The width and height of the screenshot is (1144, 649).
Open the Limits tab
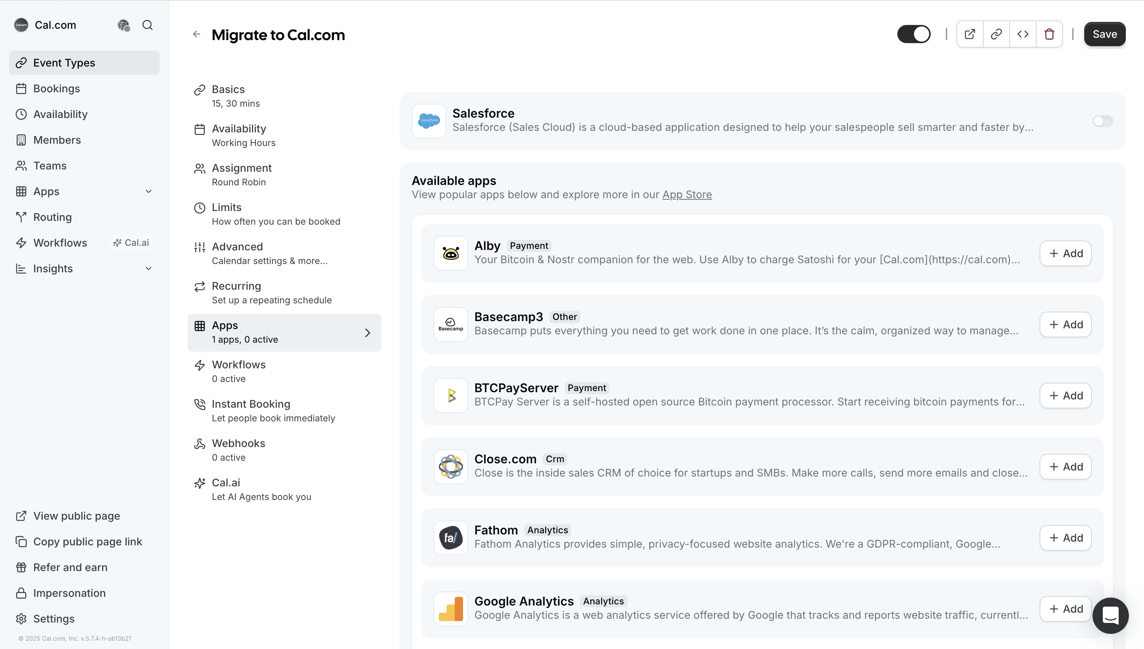click(x=284, y=214)
